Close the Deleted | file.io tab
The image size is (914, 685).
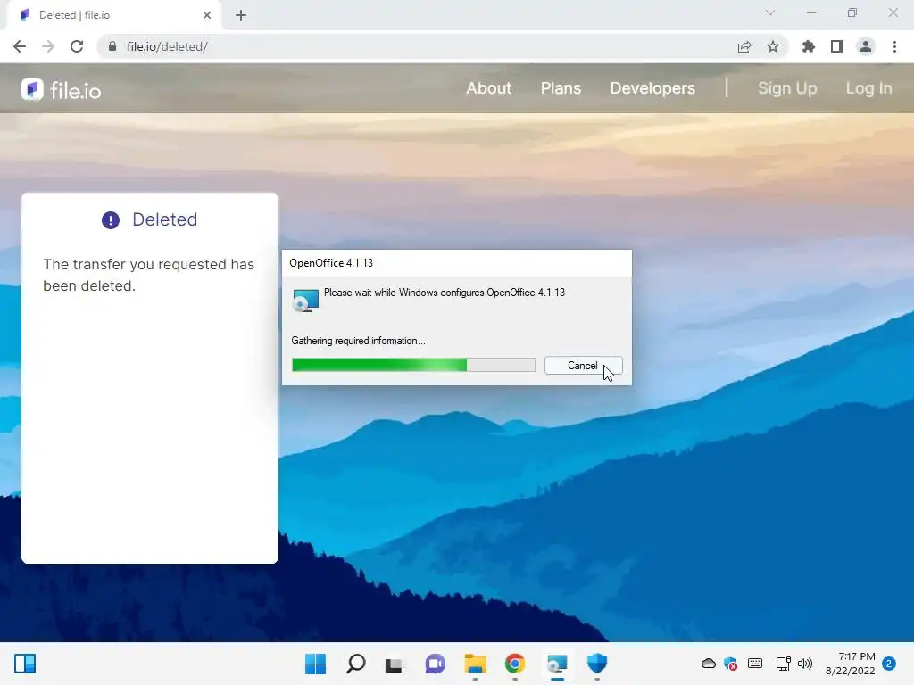coord(207,15)
